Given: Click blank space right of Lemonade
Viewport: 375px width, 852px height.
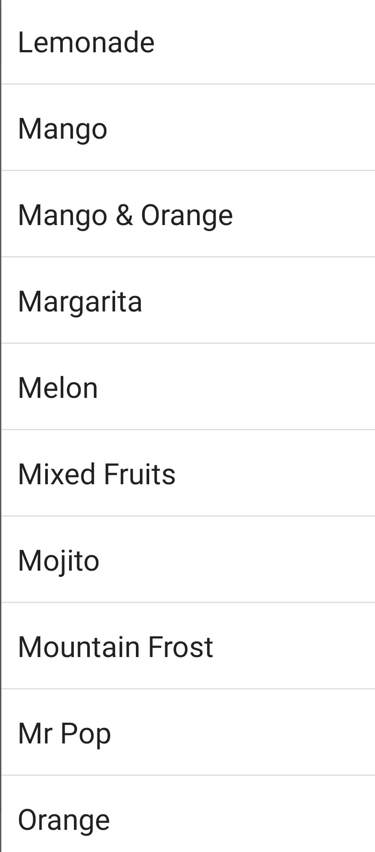Looking at the screenshot, I should (274, 43).
